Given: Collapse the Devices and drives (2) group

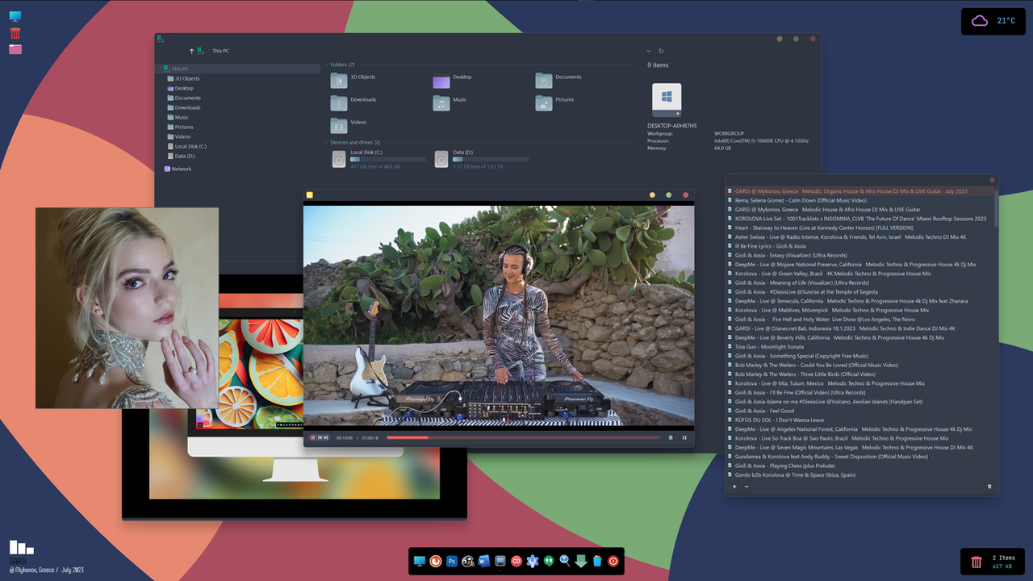Looking at the screenshot, I should pos(327,142).
